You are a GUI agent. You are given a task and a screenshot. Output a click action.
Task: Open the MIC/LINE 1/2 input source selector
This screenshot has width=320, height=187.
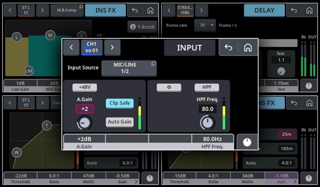coord(129,68)
